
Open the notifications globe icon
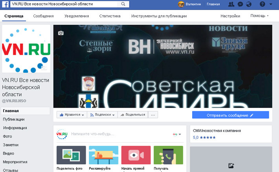pyautogui.click(x=249, y=4)
